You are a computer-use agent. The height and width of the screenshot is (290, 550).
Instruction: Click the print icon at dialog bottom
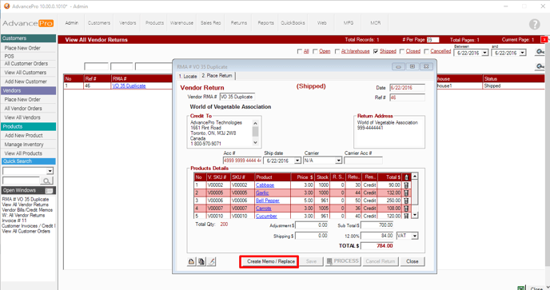[191, 261]
